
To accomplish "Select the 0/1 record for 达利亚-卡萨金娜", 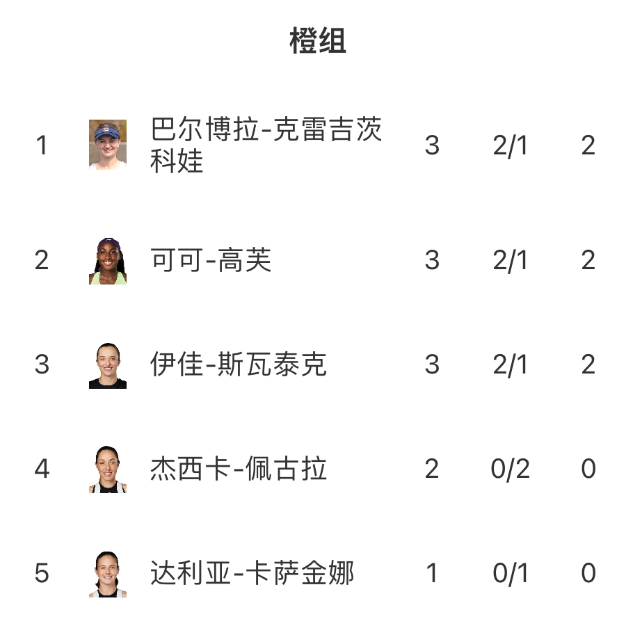I will click(x=511, y=573).
